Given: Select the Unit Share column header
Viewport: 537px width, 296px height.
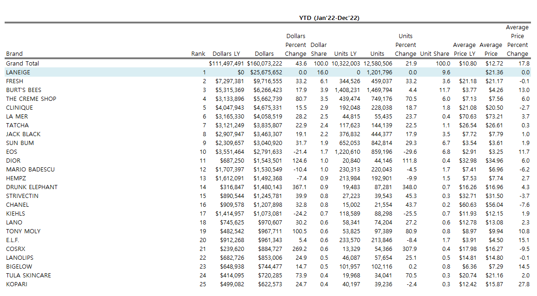Looking at the screenshot, I should click(434, 54).
